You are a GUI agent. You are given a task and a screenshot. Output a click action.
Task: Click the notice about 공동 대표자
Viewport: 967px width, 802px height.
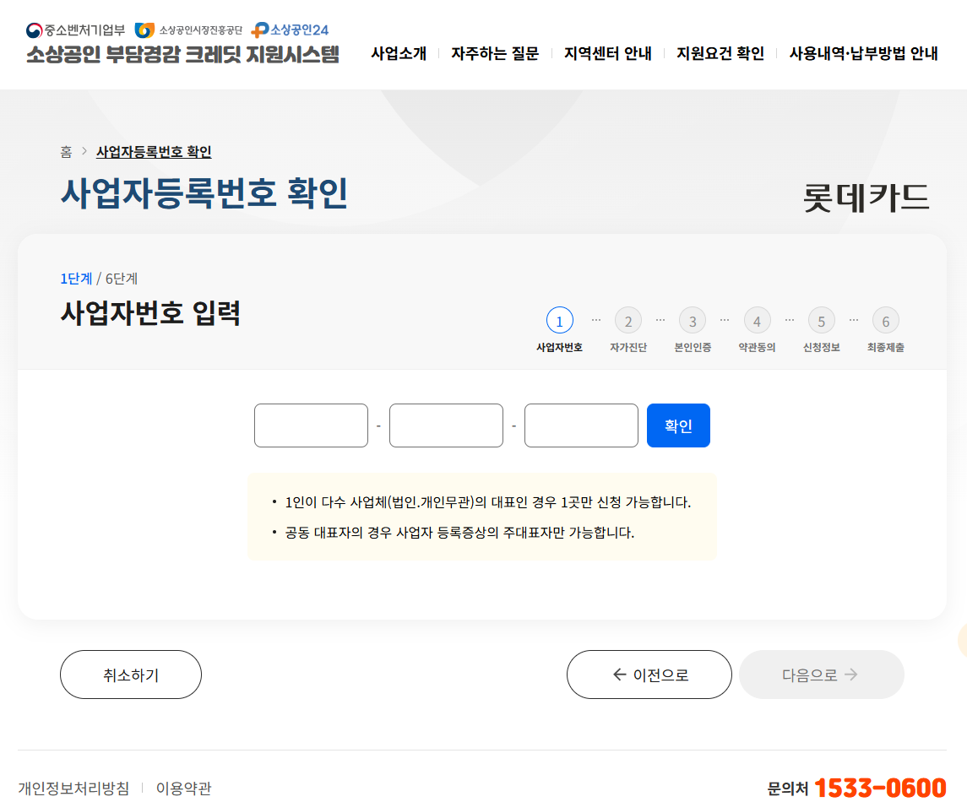click(459, 533)
